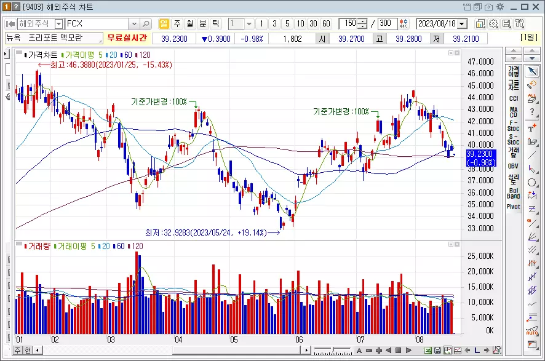Add the MACD indicator
Screen dimensions: 545x361
(x=513, y=112)
